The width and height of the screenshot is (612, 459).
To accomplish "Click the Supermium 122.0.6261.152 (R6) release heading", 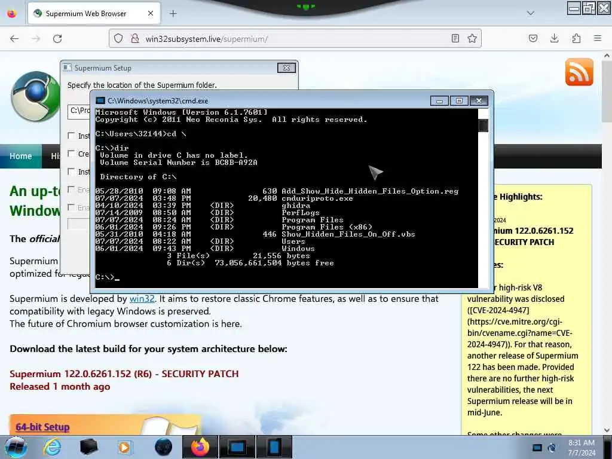I will (x=124, y=374).
